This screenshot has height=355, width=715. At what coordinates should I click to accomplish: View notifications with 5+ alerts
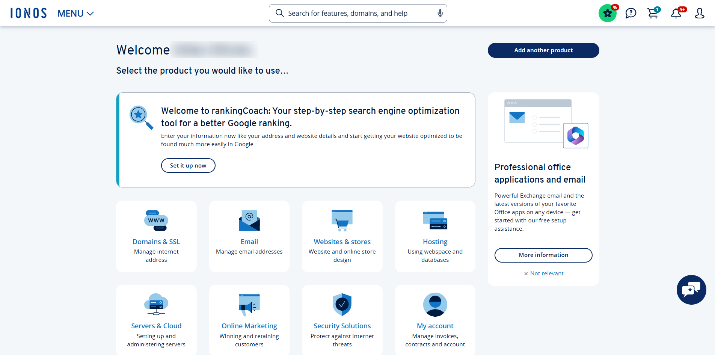676,13
